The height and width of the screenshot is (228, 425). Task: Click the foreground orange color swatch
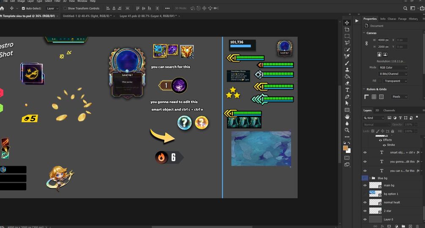(x=345, y=148)
